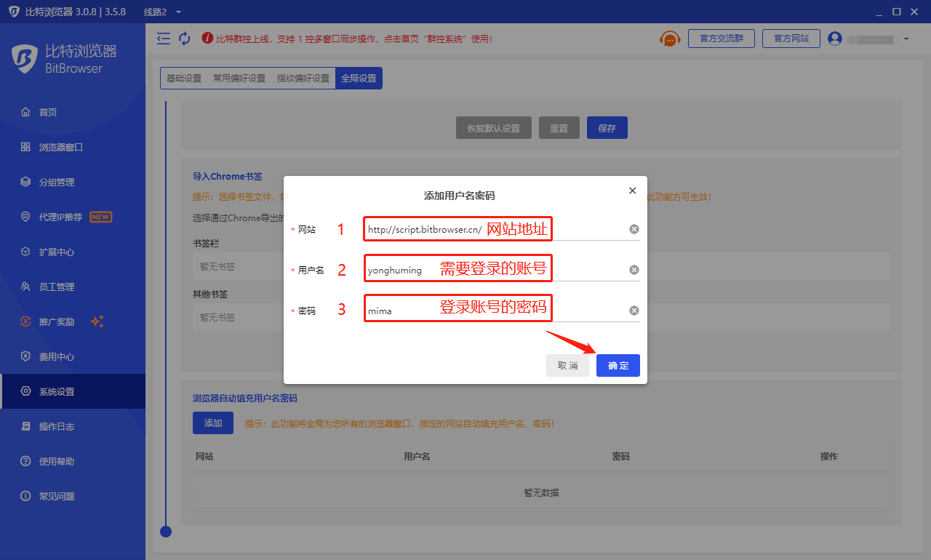Open the 官方交流群 link button
This screenshot has width=931, height=560.
tap(721, 39)
